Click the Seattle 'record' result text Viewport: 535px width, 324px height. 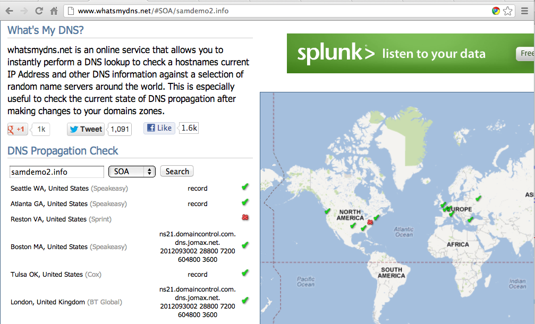[x=198, y=188]
